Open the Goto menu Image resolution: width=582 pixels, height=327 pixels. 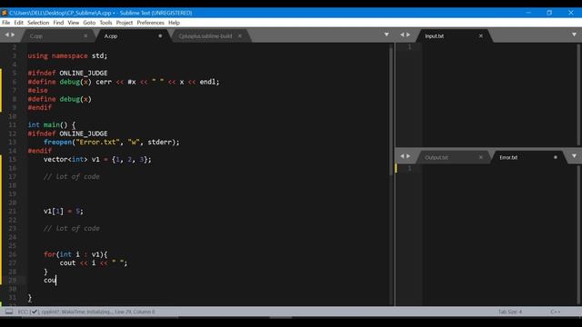click(89, 23)
